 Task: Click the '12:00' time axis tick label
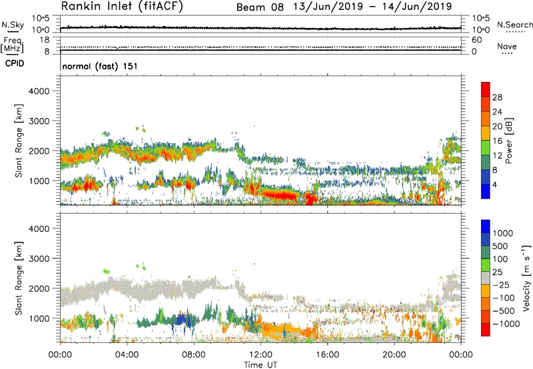[261, 355]
